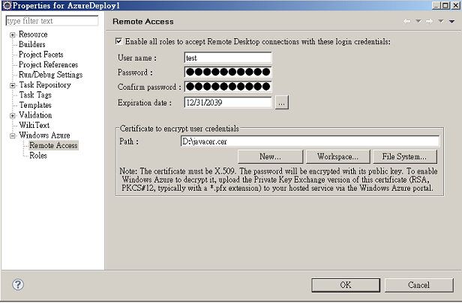Click the Confirm password field
Screen dimensions: 462x303
pos(228,87)
